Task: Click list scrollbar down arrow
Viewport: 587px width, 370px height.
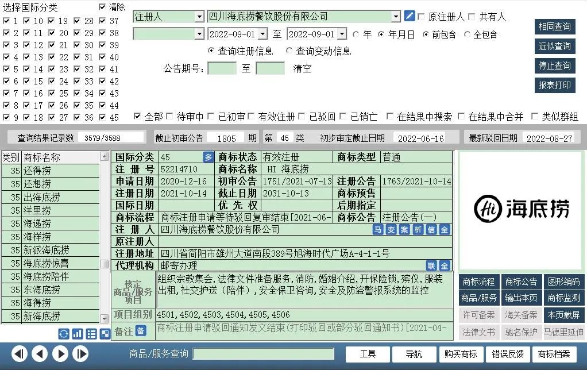Action: pos(105,319)
